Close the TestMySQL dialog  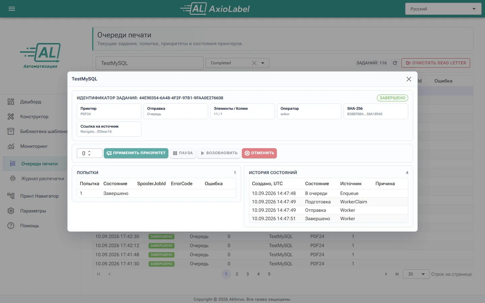(409, 79)
